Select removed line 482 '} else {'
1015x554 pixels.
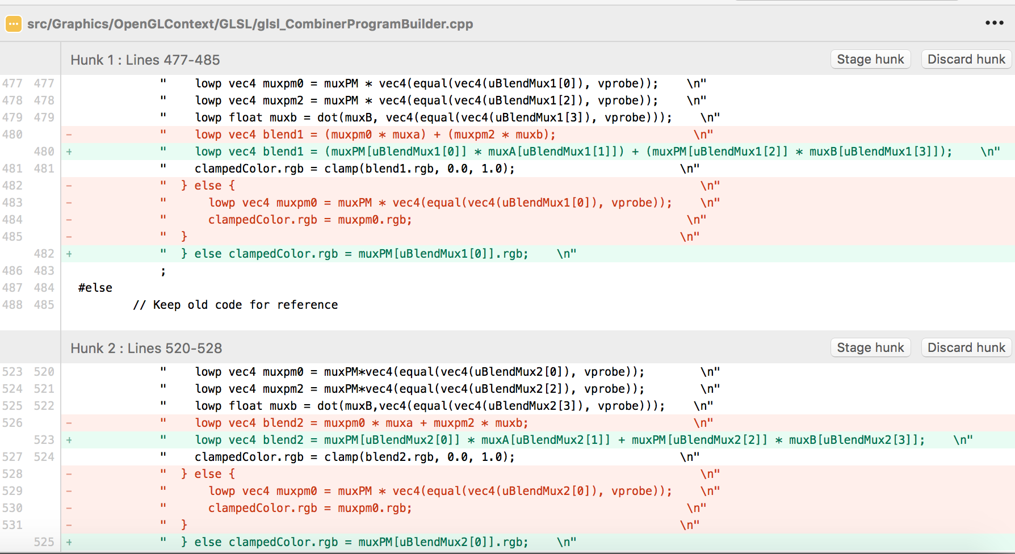[538, 186]
